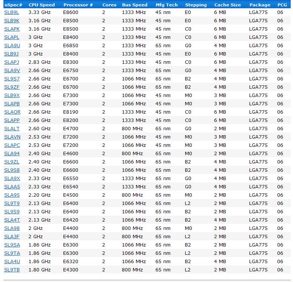
Task: Select the E6750 processor number cell
Action: pos(71,71)
